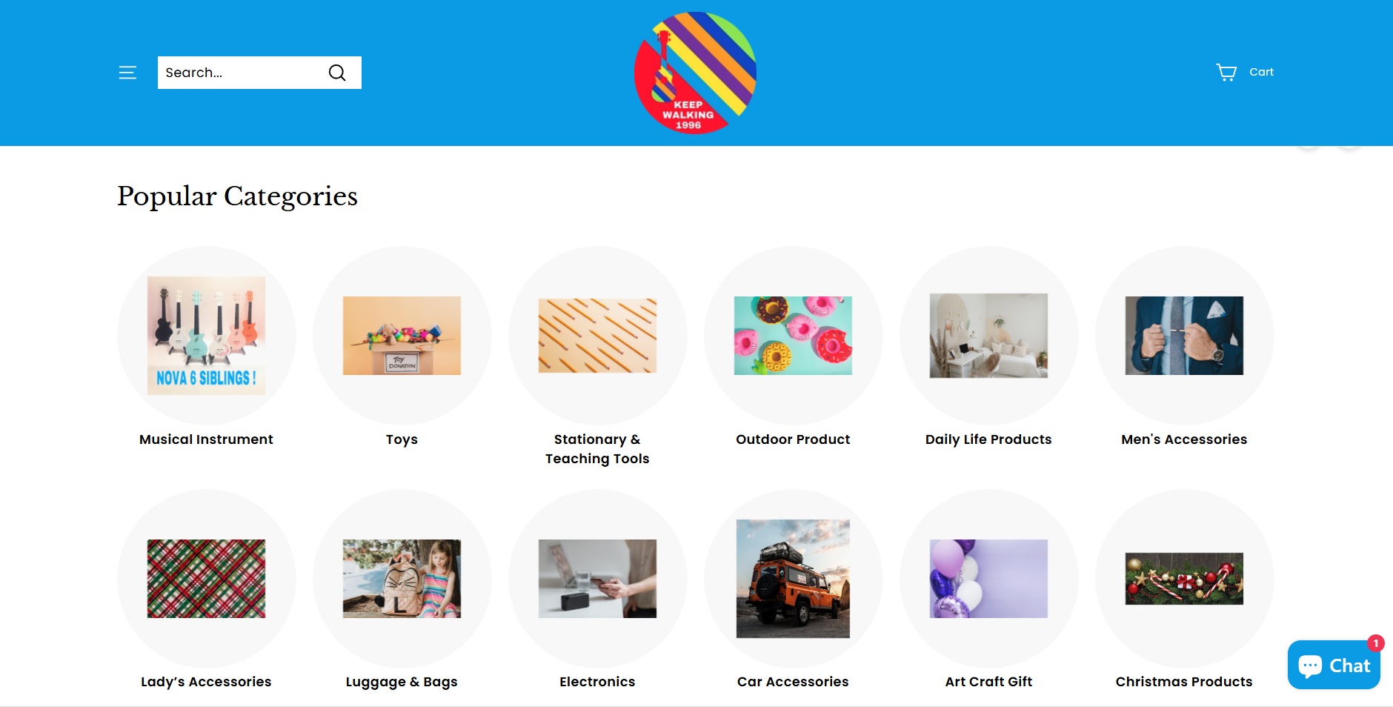Open Christmas Products category image

click(1184, 579)
